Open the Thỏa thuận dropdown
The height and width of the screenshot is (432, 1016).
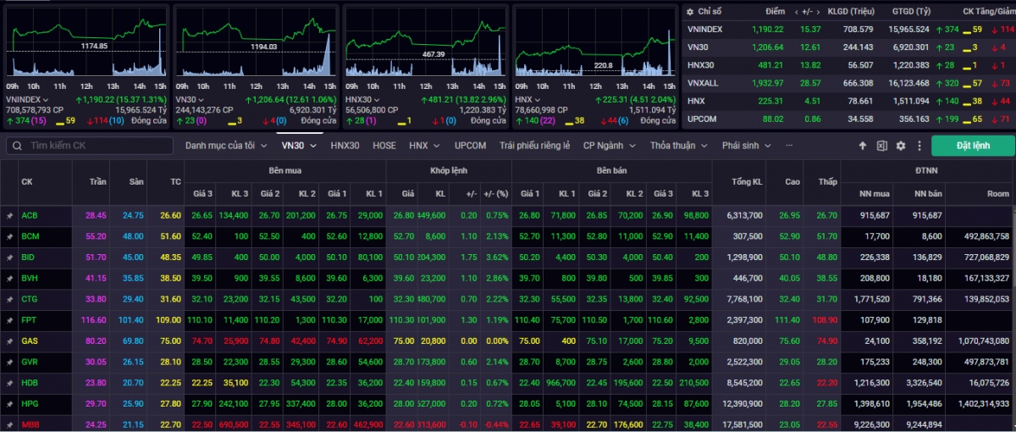click(678, 146)
